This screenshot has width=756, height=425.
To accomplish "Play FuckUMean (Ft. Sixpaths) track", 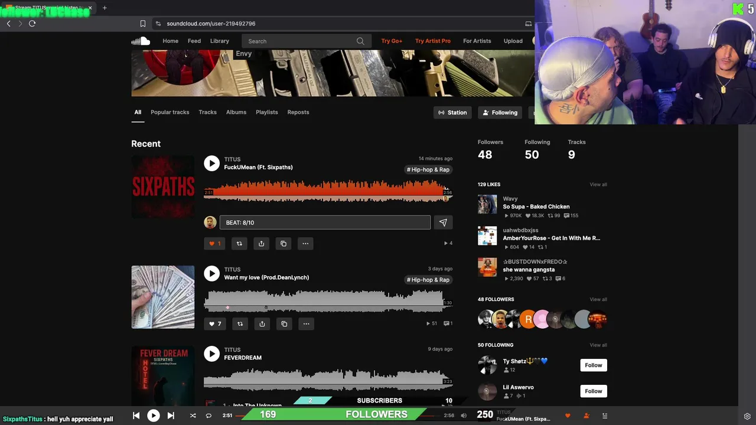I will click(211, 164).
